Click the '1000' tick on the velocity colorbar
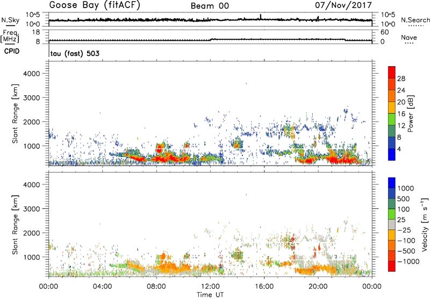 click(x=406, y=188)
